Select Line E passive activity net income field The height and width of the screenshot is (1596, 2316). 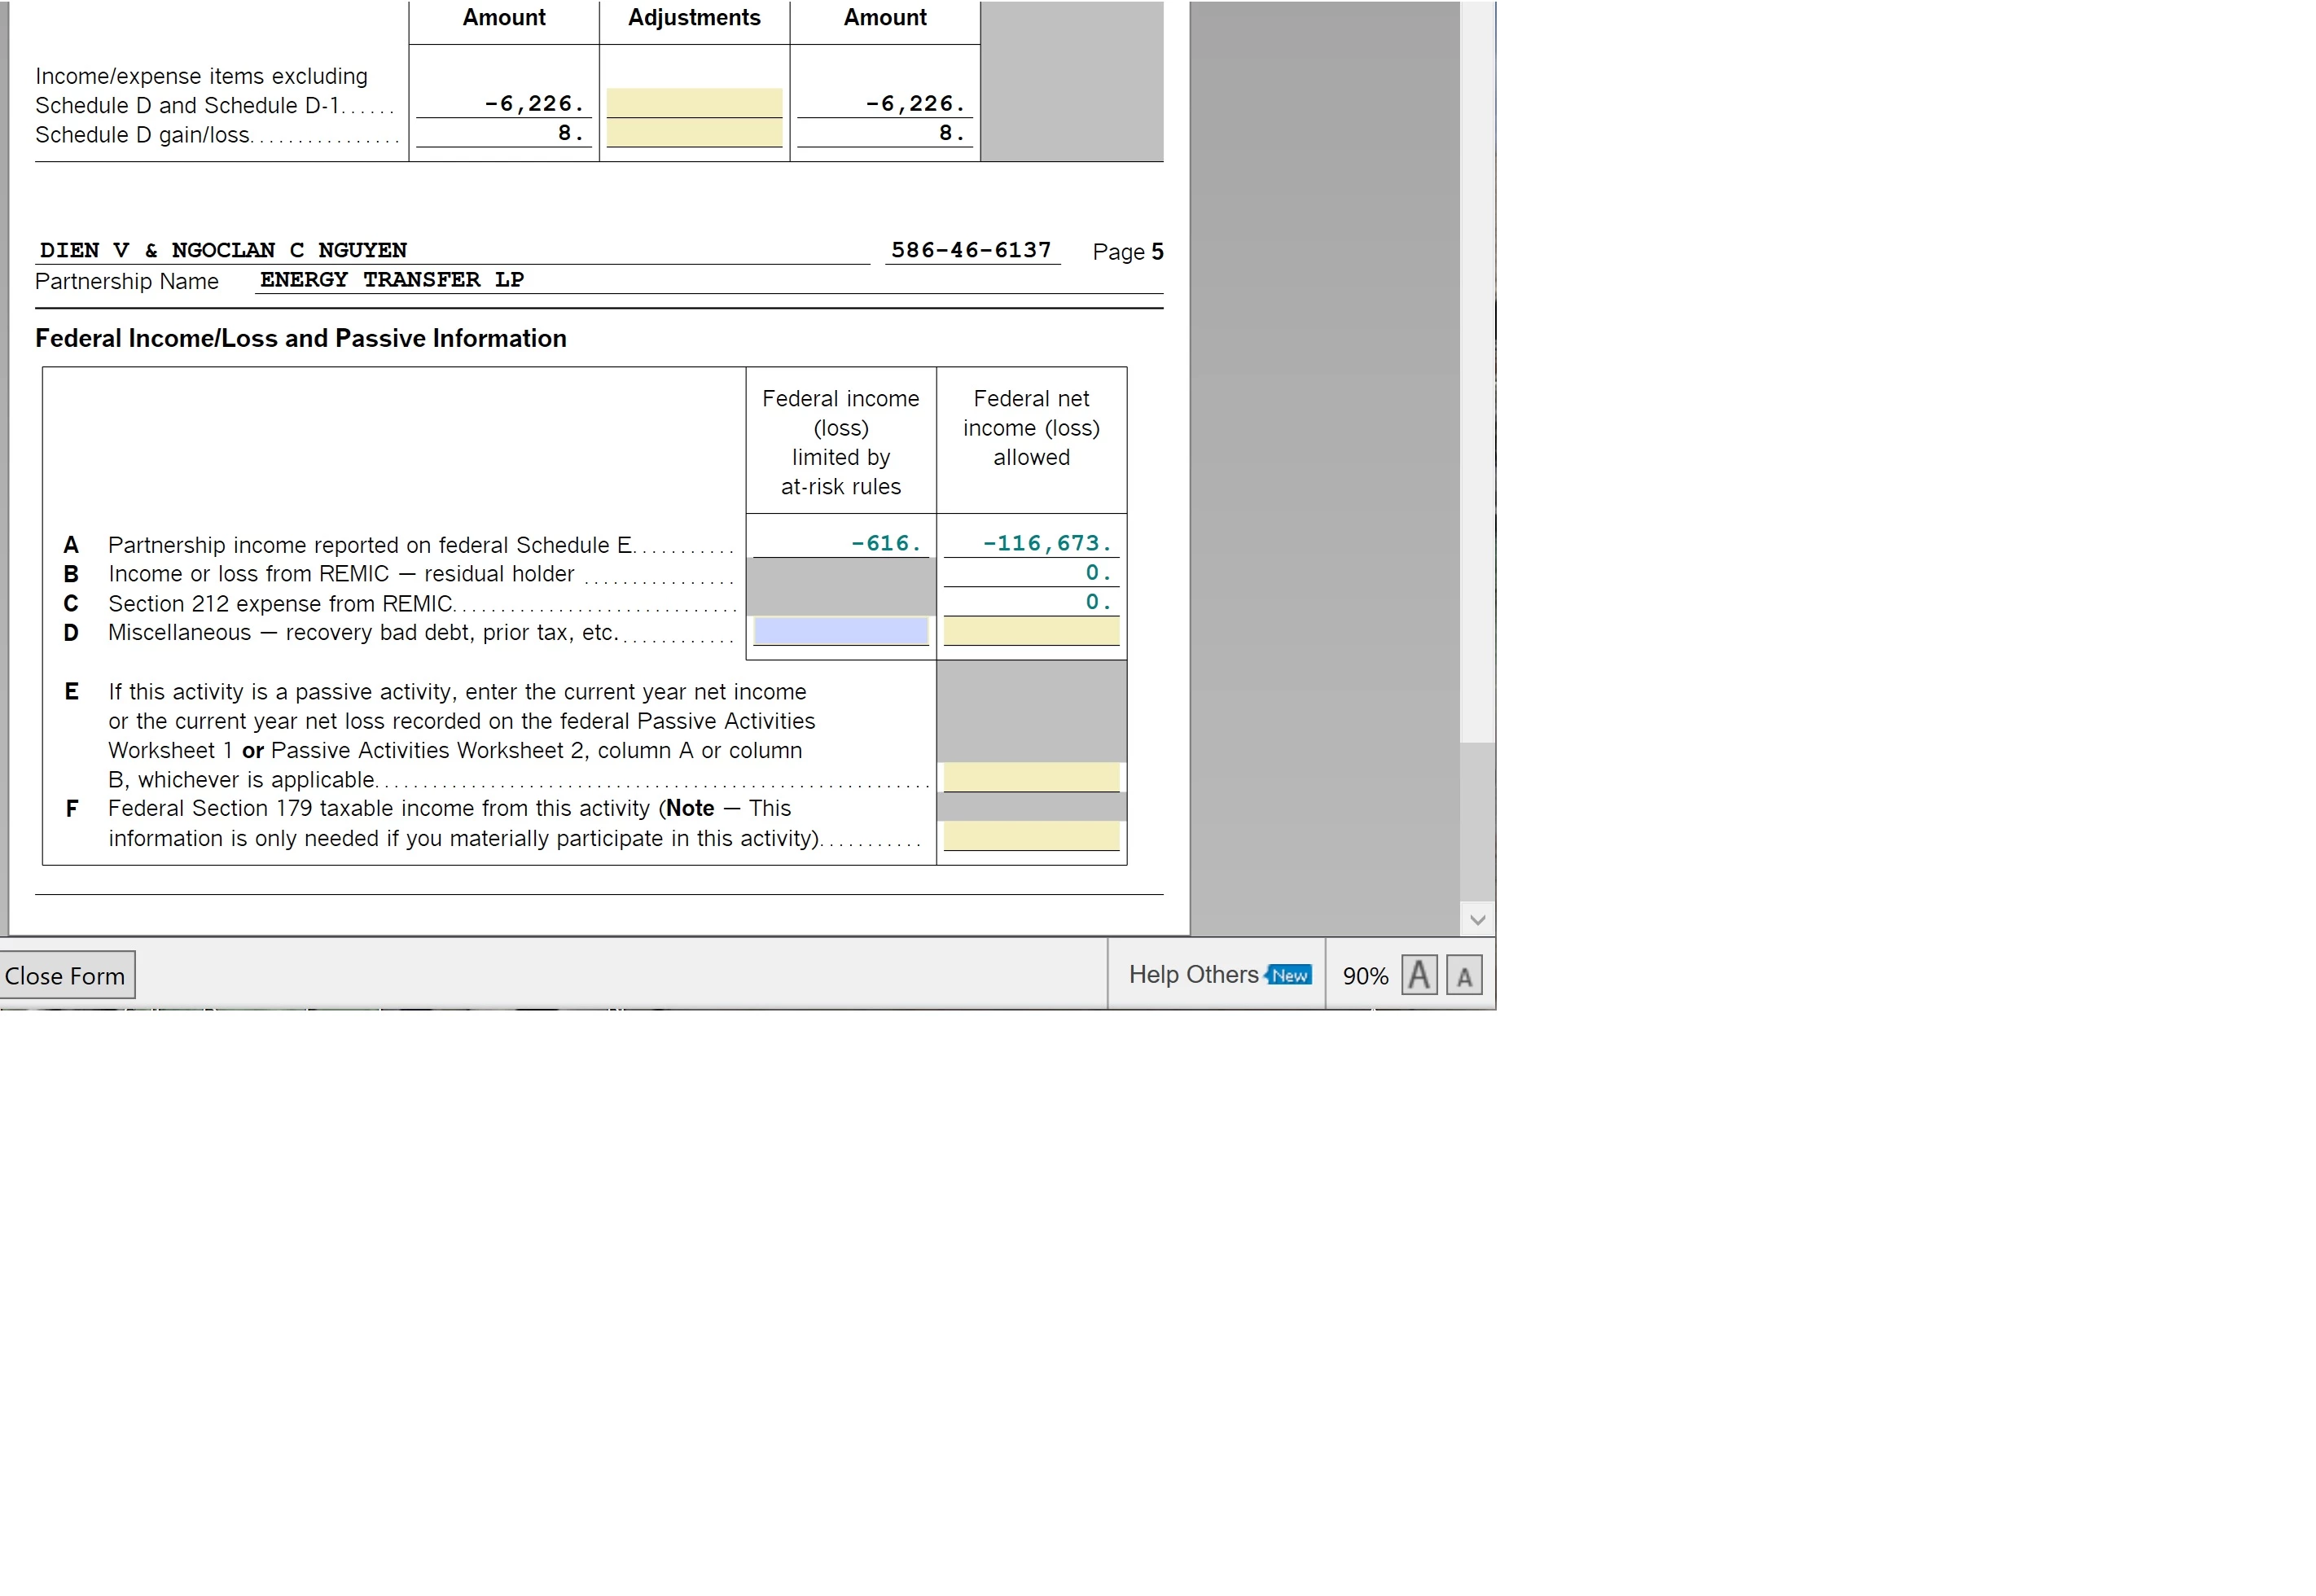[1030, 777]
